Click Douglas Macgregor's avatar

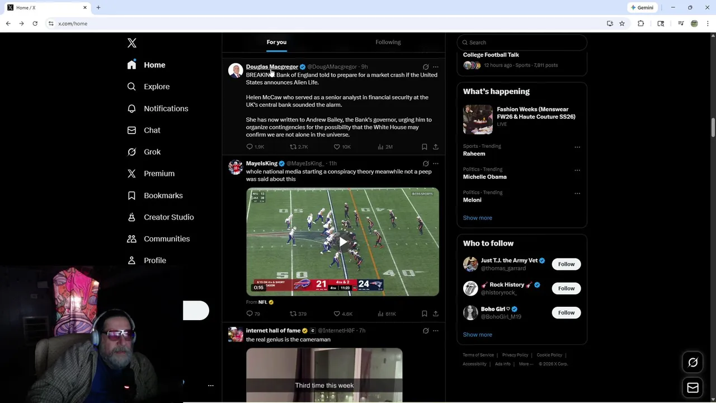pos(235,71)
